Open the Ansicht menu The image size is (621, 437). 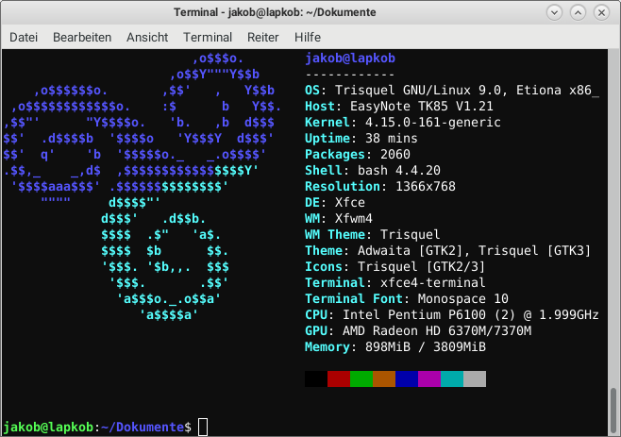pos(147,37)
